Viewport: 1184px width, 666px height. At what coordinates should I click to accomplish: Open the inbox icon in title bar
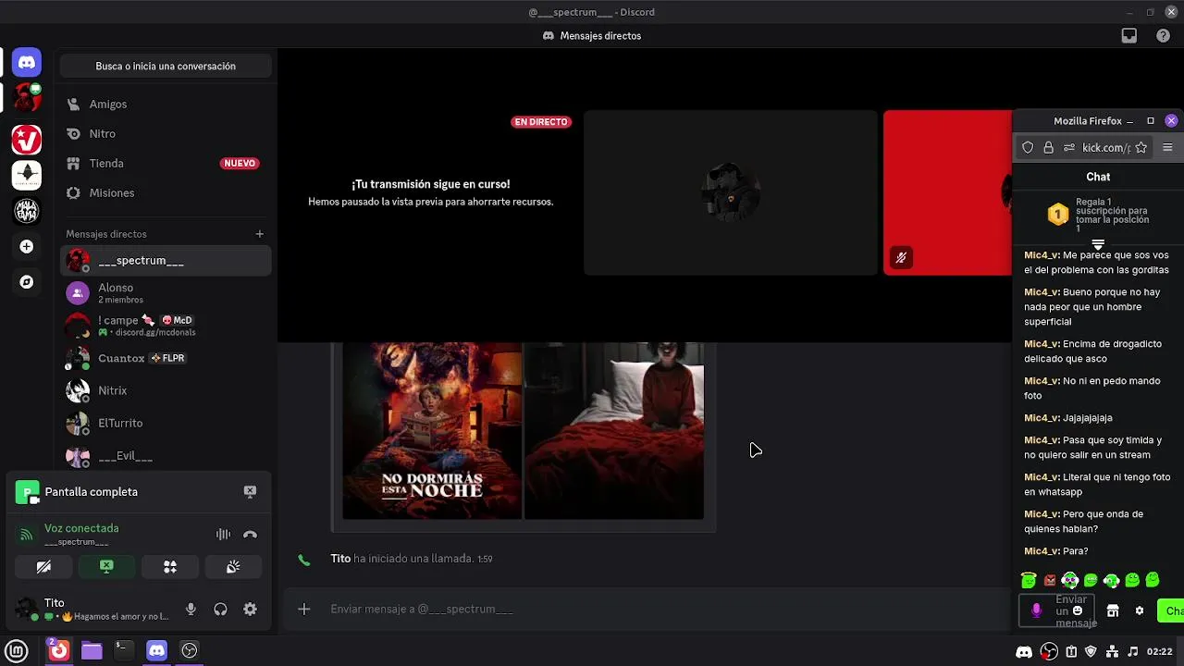tap(1129, 36)
